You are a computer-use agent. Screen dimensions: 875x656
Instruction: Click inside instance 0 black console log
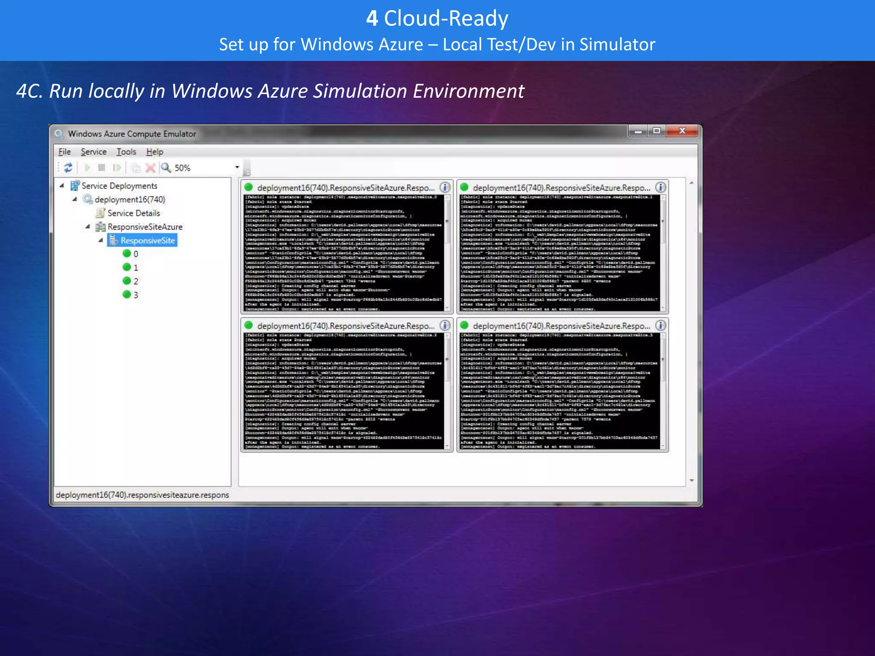click(344, 253)
